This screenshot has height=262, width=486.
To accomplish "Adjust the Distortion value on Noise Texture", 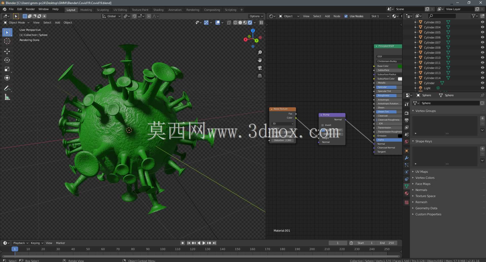I will point(283,140).
